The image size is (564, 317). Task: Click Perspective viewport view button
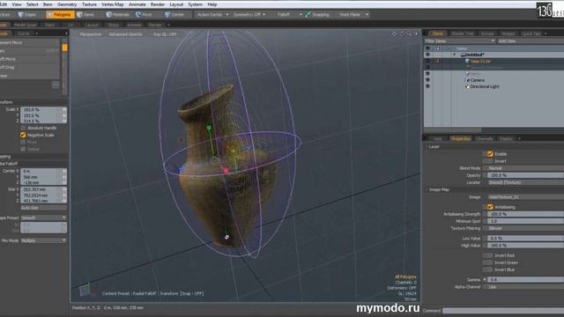91,34
